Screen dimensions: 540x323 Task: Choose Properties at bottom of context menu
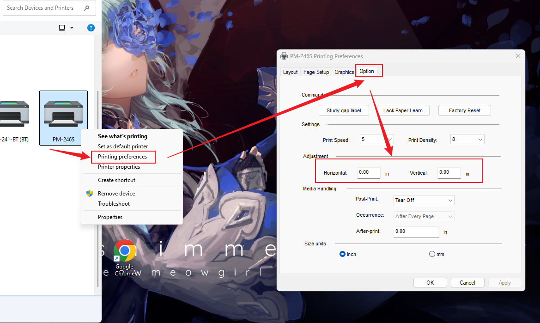110,217
